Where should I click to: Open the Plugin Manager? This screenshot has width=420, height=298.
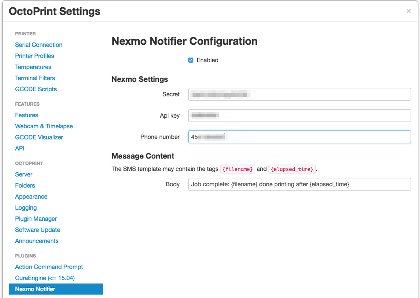(36, 219)
